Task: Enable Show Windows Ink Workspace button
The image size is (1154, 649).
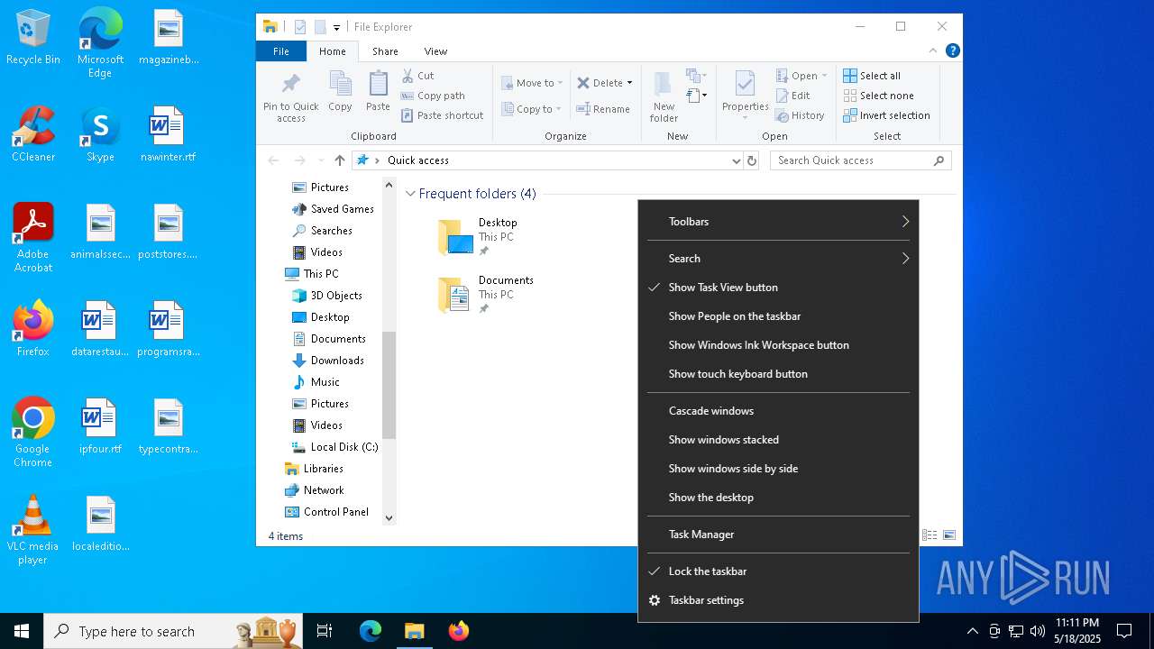Action: pyautogui.click(x=778, y=345)
